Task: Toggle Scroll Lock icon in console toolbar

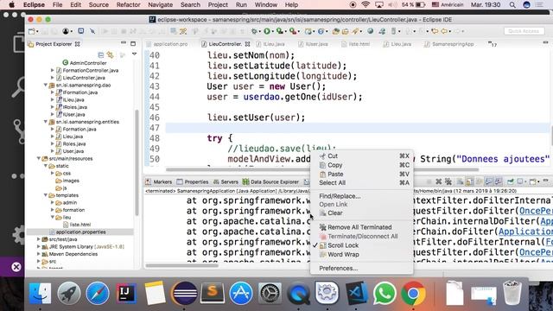Action: click(x=470, y=181)
